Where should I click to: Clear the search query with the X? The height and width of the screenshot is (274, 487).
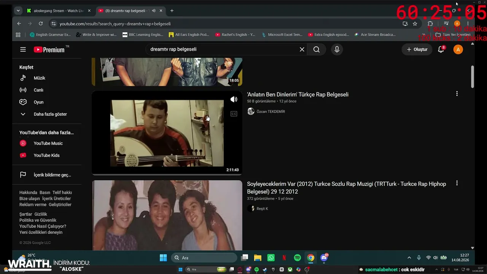click(302, 49)
